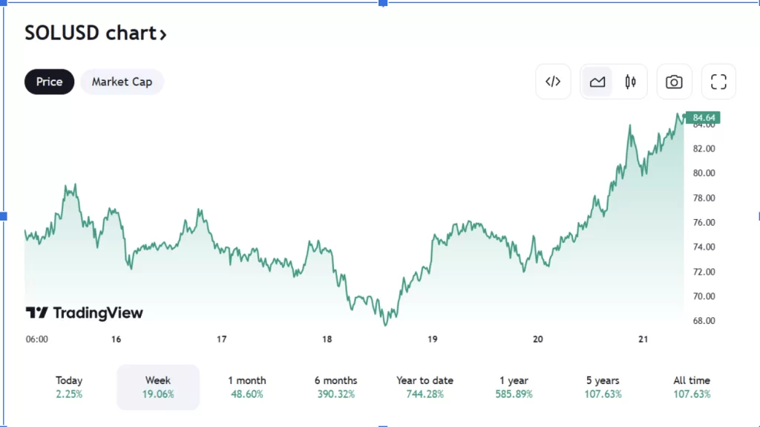
Task: Show the 6 months range
Action: pos(335,387)
